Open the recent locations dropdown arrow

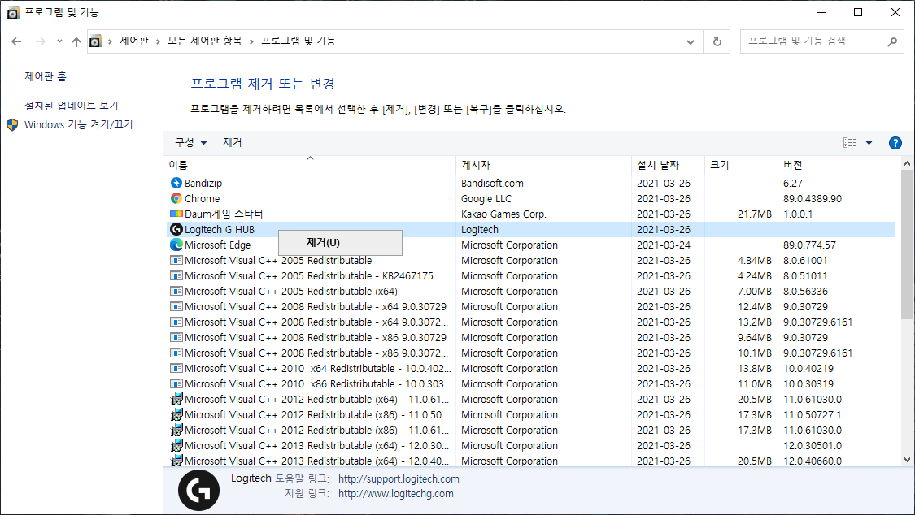(59, 41)
